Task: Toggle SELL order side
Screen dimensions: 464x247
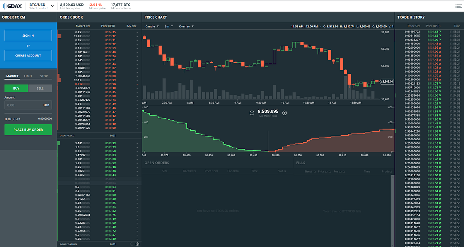Action: coord(40,88)
